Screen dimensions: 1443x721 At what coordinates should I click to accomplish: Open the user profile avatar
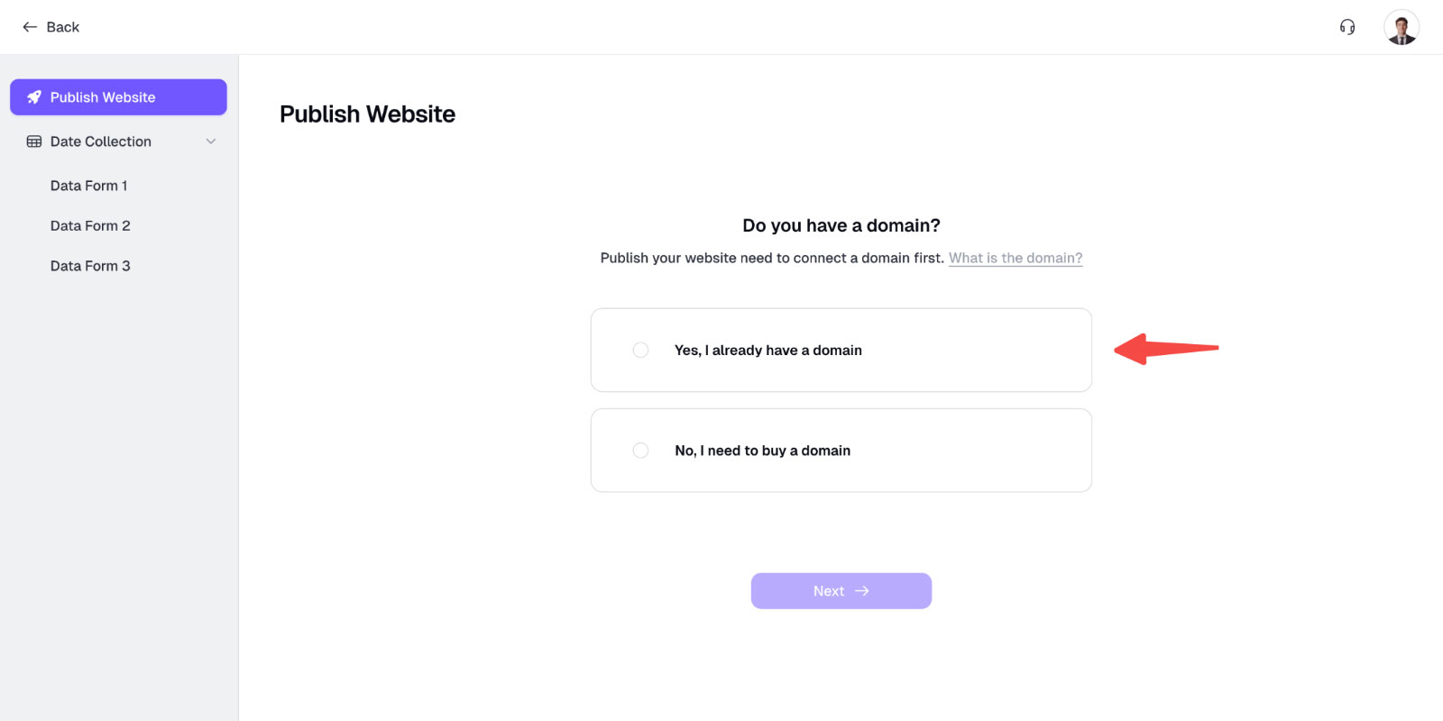pos(1402,27)
